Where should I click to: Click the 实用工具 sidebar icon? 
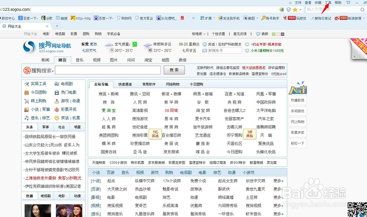pyautogui.click(x=26, y=83)
